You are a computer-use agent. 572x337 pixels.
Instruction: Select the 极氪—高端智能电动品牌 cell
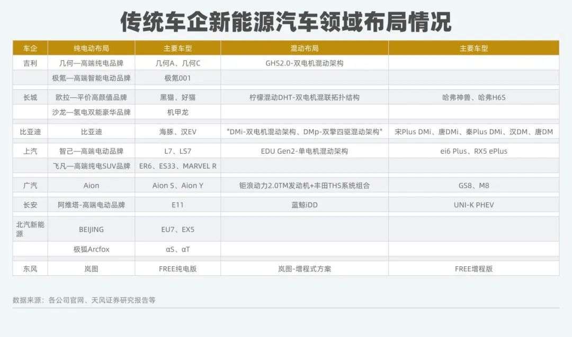pos(91,78)
